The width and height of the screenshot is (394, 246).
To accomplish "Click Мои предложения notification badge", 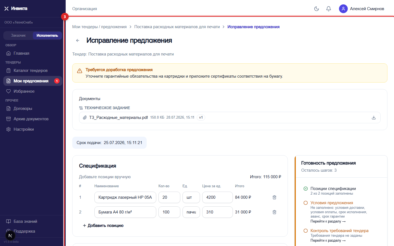I will pyautogui.click(x=57, y=81).
